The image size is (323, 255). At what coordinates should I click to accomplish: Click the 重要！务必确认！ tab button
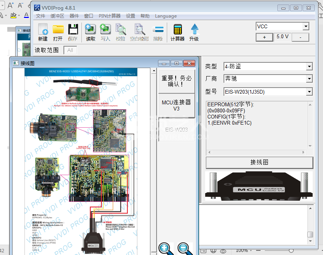tap(176, 81)
